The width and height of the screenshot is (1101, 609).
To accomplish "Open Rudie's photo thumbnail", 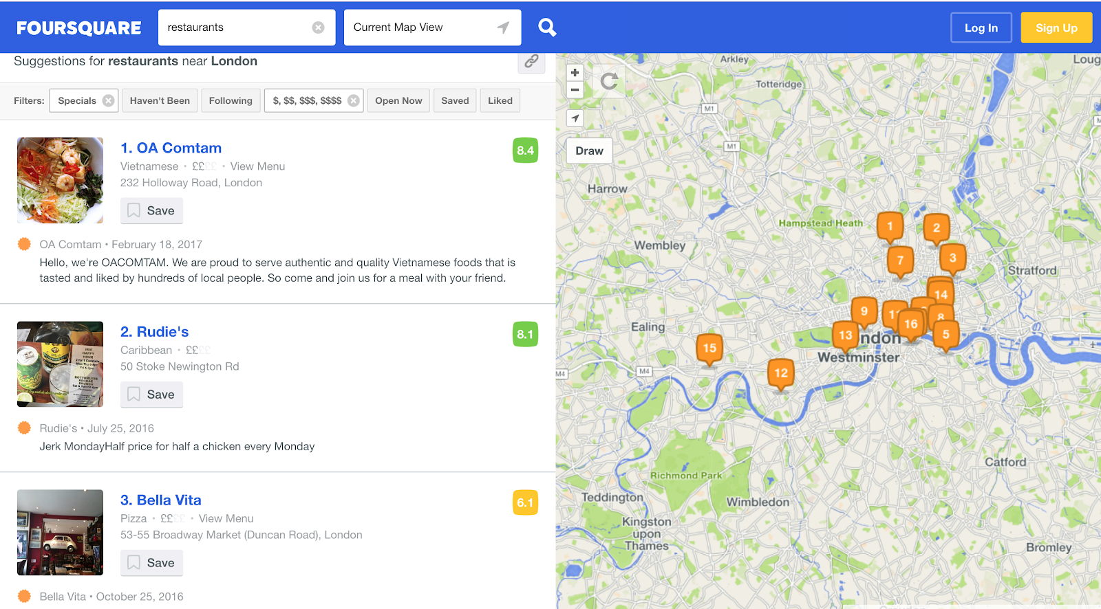I will (x=60, y=364).
